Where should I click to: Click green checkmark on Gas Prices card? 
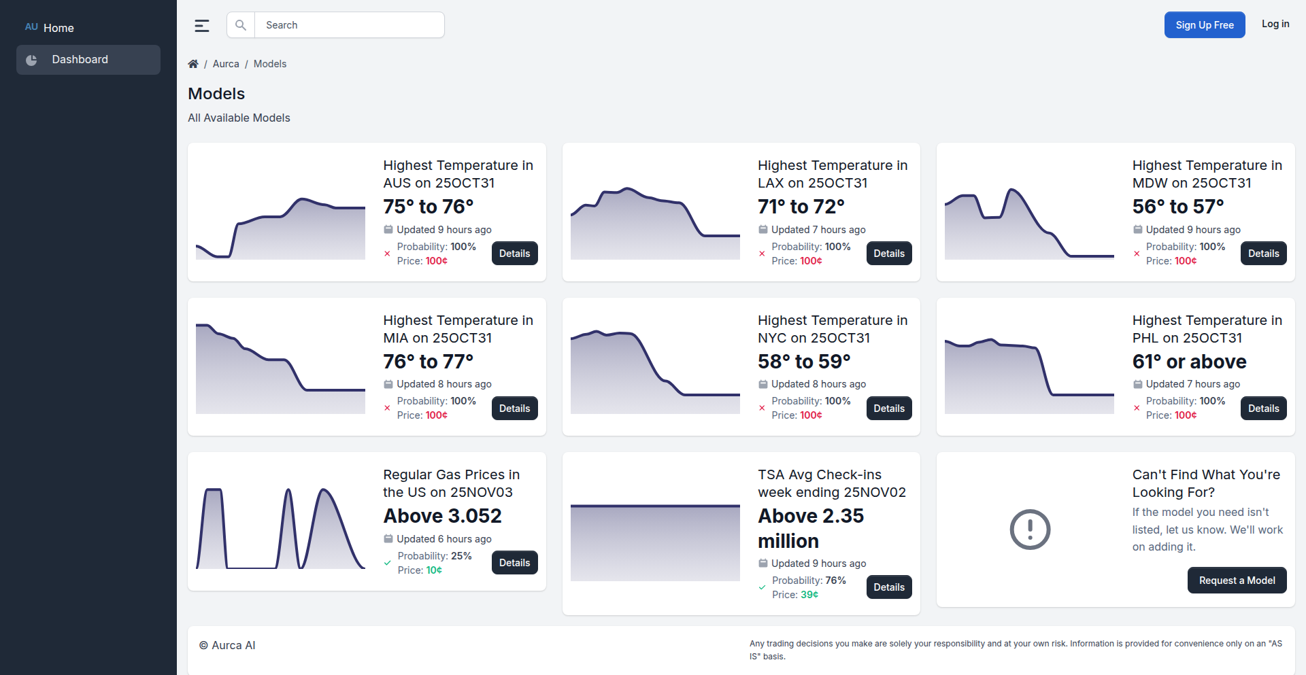(x=387, y=563)
